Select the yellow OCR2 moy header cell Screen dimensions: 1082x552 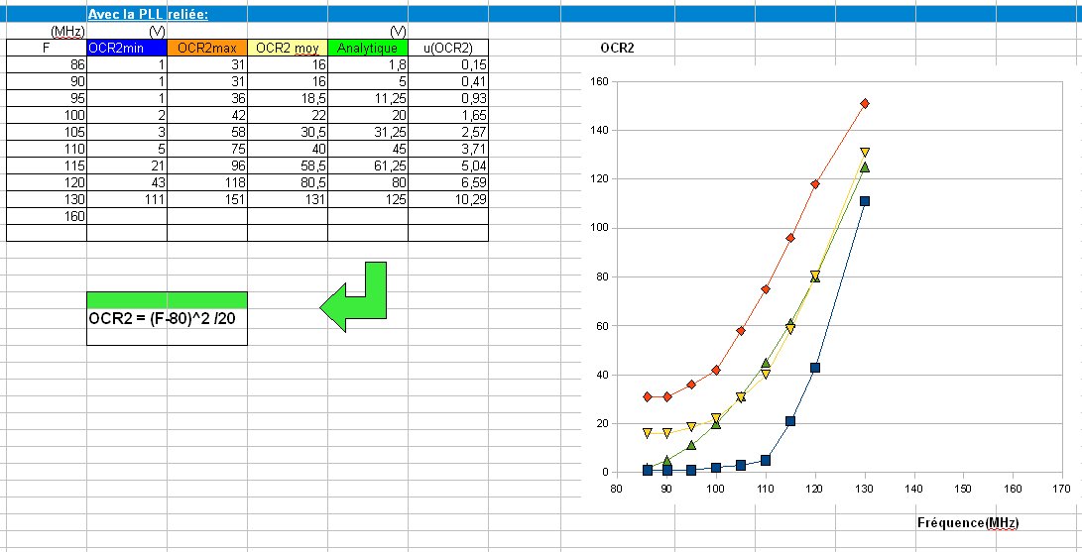pyautogui.click(x=287, y=48)
